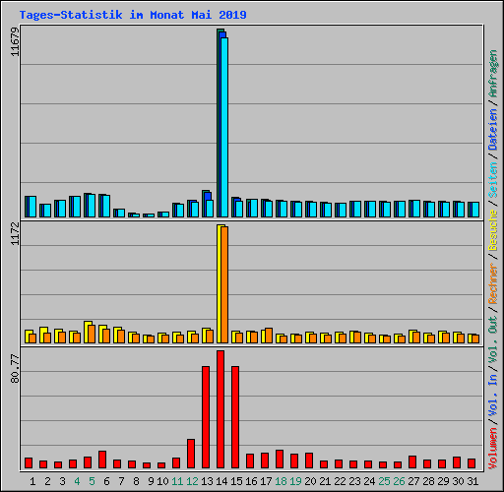Click the green x-axis day label 12
This screenshot has height=492, width=504.
click(192, 481)
